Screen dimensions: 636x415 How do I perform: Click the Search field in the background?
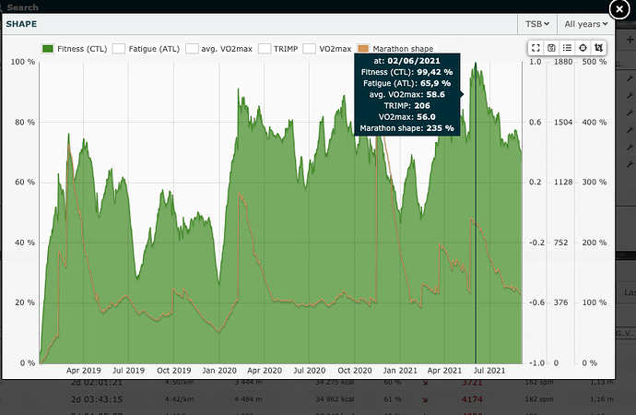click(23, 7)
